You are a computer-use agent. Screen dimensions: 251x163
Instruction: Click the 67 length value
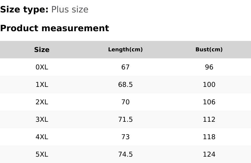125,67
